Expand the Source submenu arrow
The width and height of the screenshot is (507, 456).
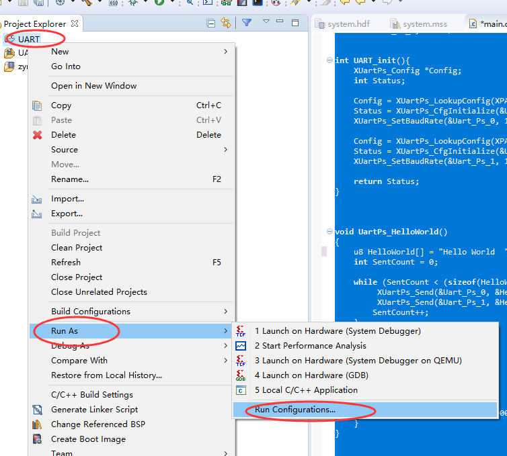[226, 150]
